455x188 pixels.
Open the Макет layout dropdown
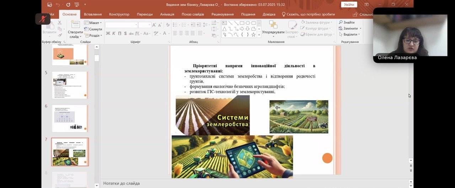(x=93, y=23)
